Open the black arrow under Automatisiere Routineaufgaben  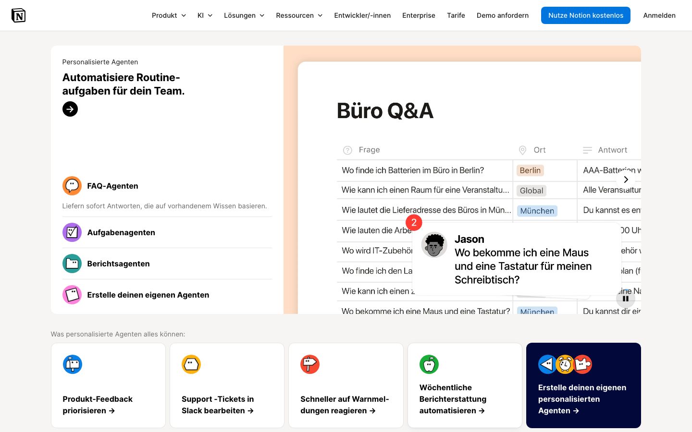click(x=70, y=109)
